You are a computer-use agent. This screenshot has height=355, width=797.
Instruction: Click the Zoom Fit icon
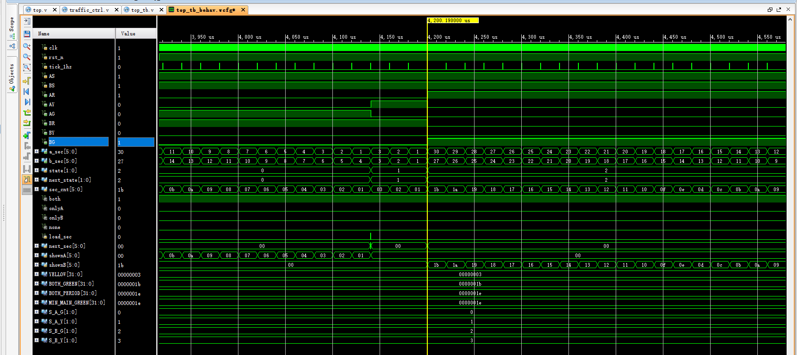(27, 68)
